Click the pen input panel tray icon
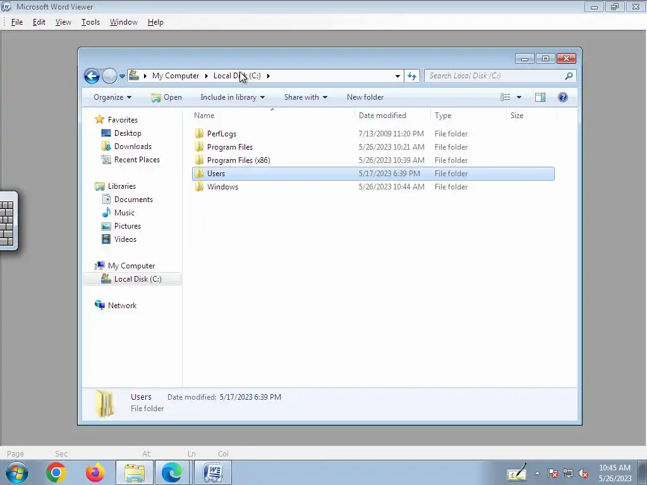Screen dimensions: 647x485 (x=517, y=472)
